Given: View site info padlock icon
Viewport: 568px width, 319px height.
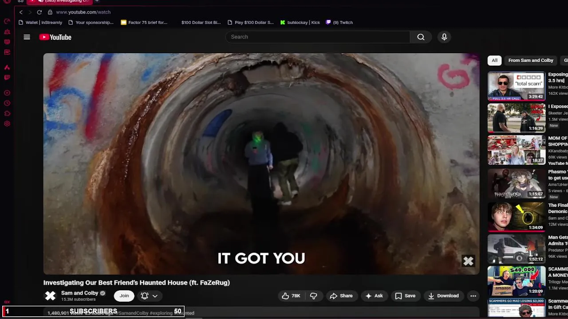Looking at the screenshot, I should (50, 12).
